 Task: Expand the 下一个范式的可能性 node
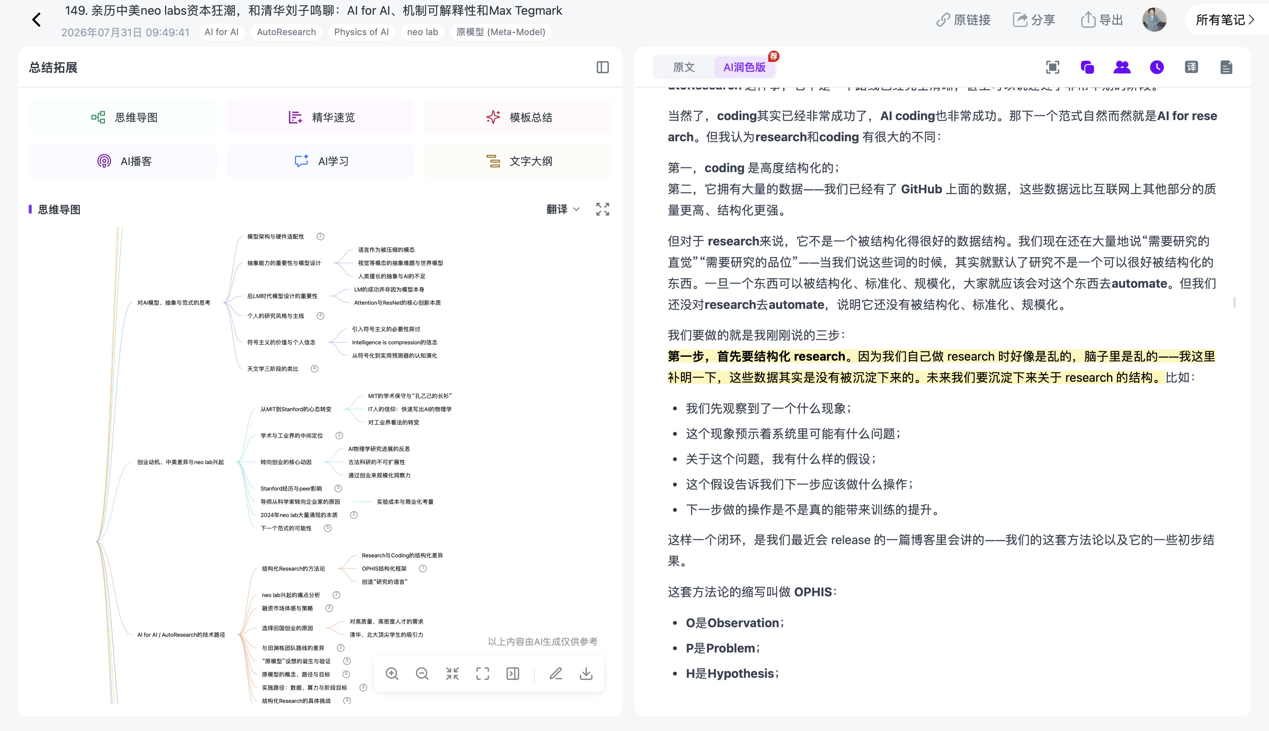point(327,527)
